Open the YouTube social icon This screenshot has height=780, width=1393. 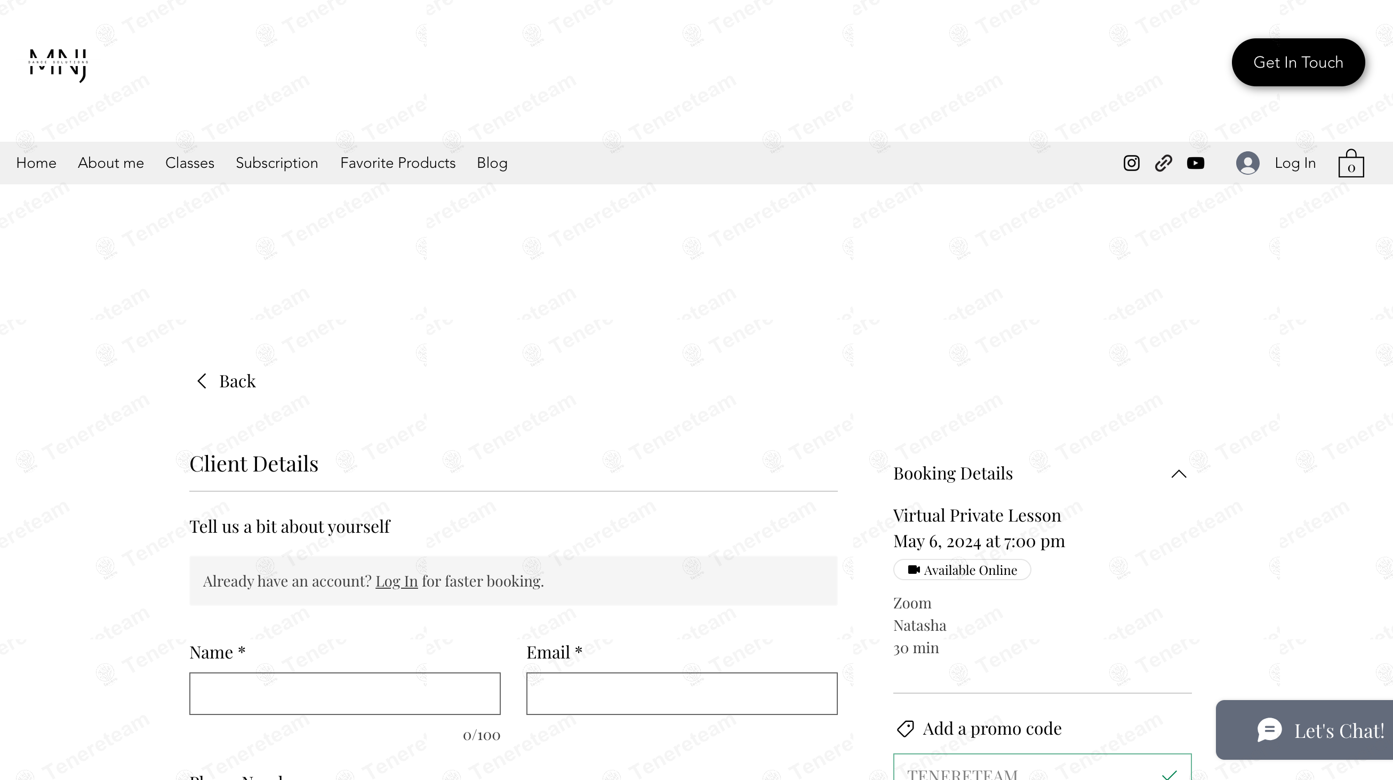pos(1195,163)
